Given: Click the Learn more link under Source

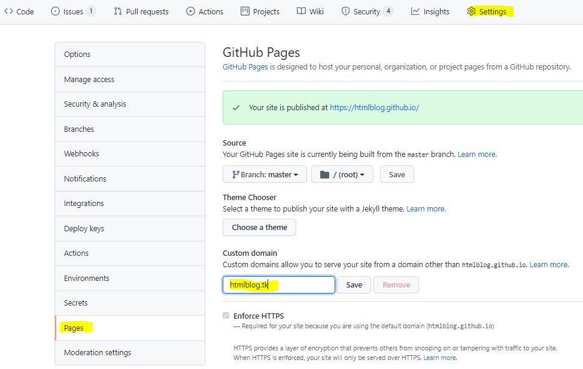Looking at the screenshot, I should (476, 154).
